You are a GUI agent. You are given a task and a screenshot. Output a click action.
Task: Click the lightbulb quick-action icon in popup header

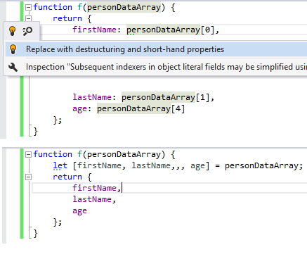pos(13,31)
